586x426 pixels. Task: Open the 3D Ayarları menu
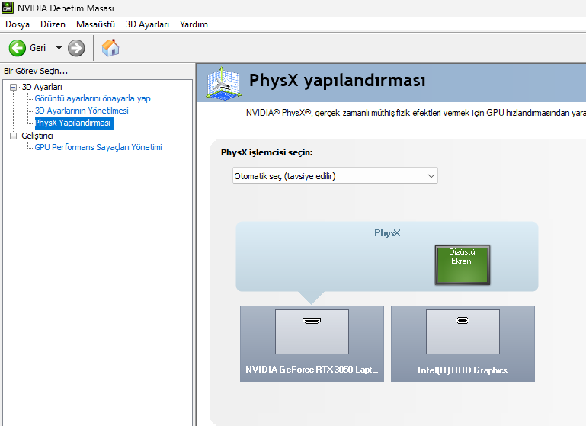click(x=147, y=24)
